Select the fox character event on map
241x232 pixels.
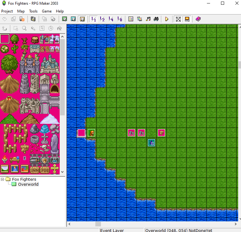coord(92,133)
